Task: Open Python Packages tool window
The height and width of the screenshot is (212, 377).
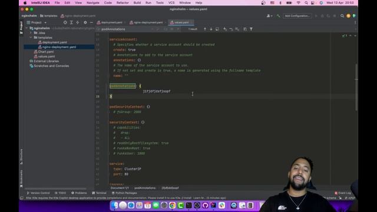Action: (x=124, y=193)
